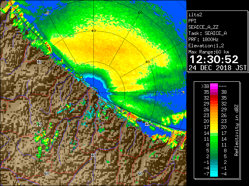This screenshot has width=249, height=186.
Task: Click the '40' ring label over the yellow echo
Action: [x=148, y=62]
